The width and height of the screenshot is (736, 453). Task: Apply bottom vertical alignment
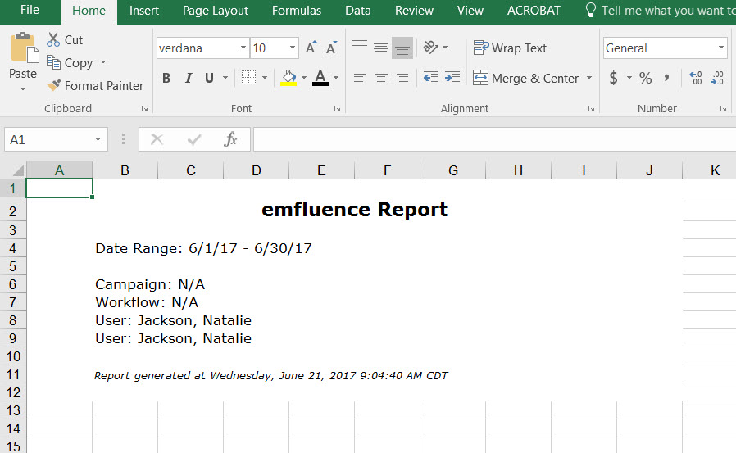(402, 48)
